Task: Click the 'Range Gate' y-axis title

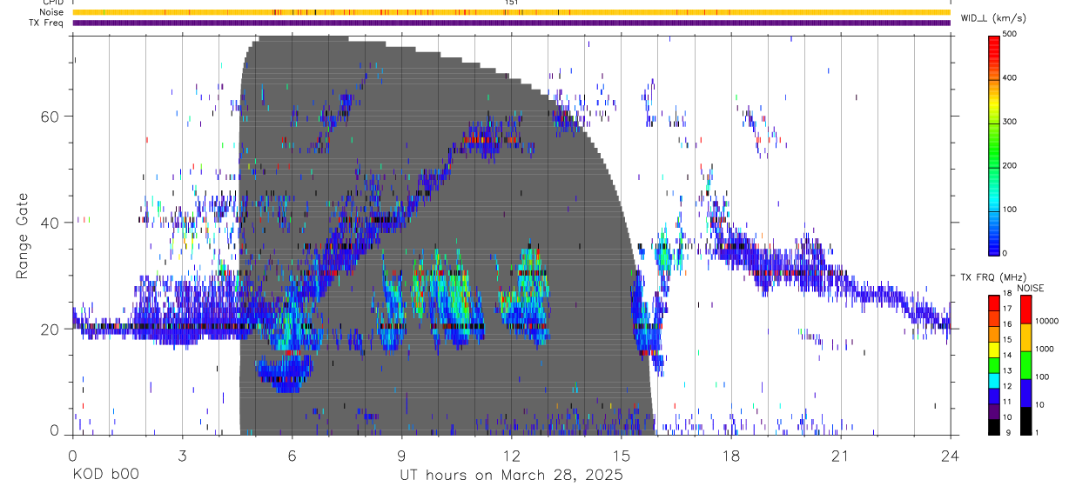Action: pyautogui.click(x=23, y=236)
